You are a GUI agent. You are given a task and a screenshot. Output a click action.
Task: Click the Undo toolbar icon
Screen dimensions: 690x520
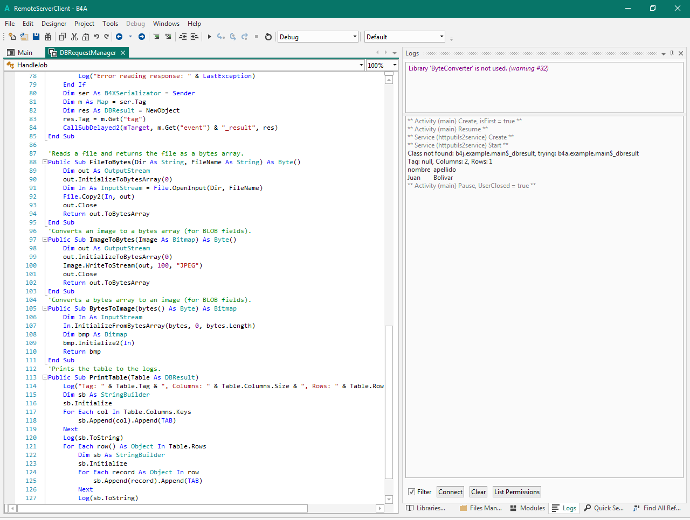tap(96, 37)
